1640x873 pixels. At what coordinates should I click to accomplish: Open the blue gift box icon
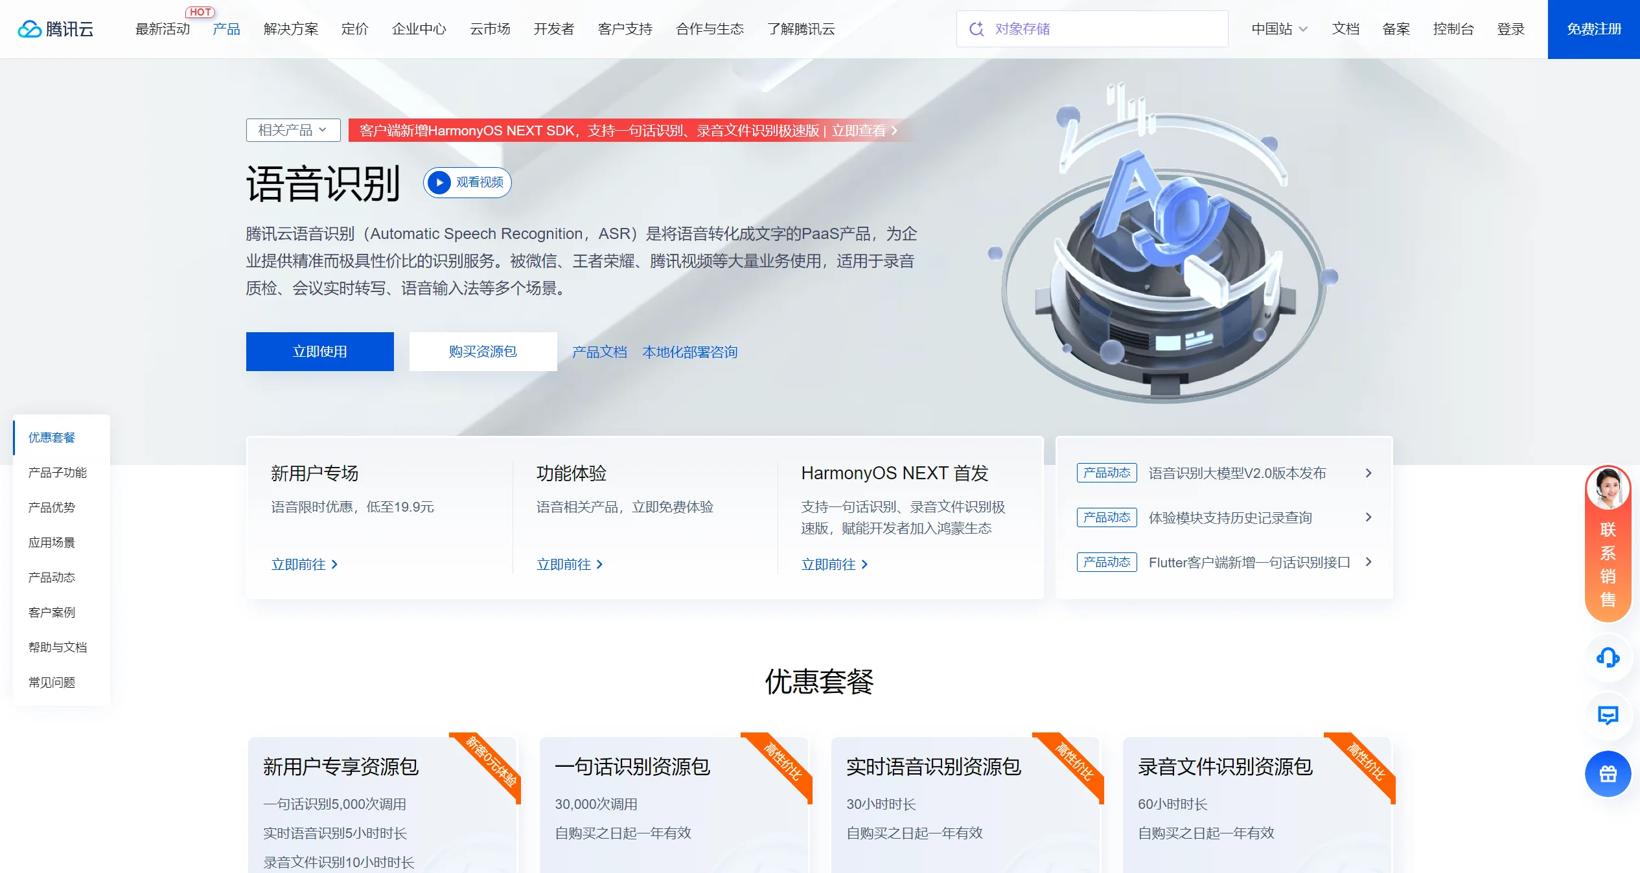1608,774
